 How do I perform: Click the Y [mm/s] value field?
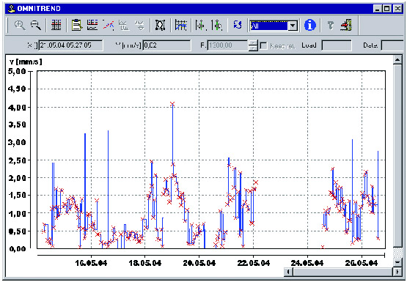point(166,45)
